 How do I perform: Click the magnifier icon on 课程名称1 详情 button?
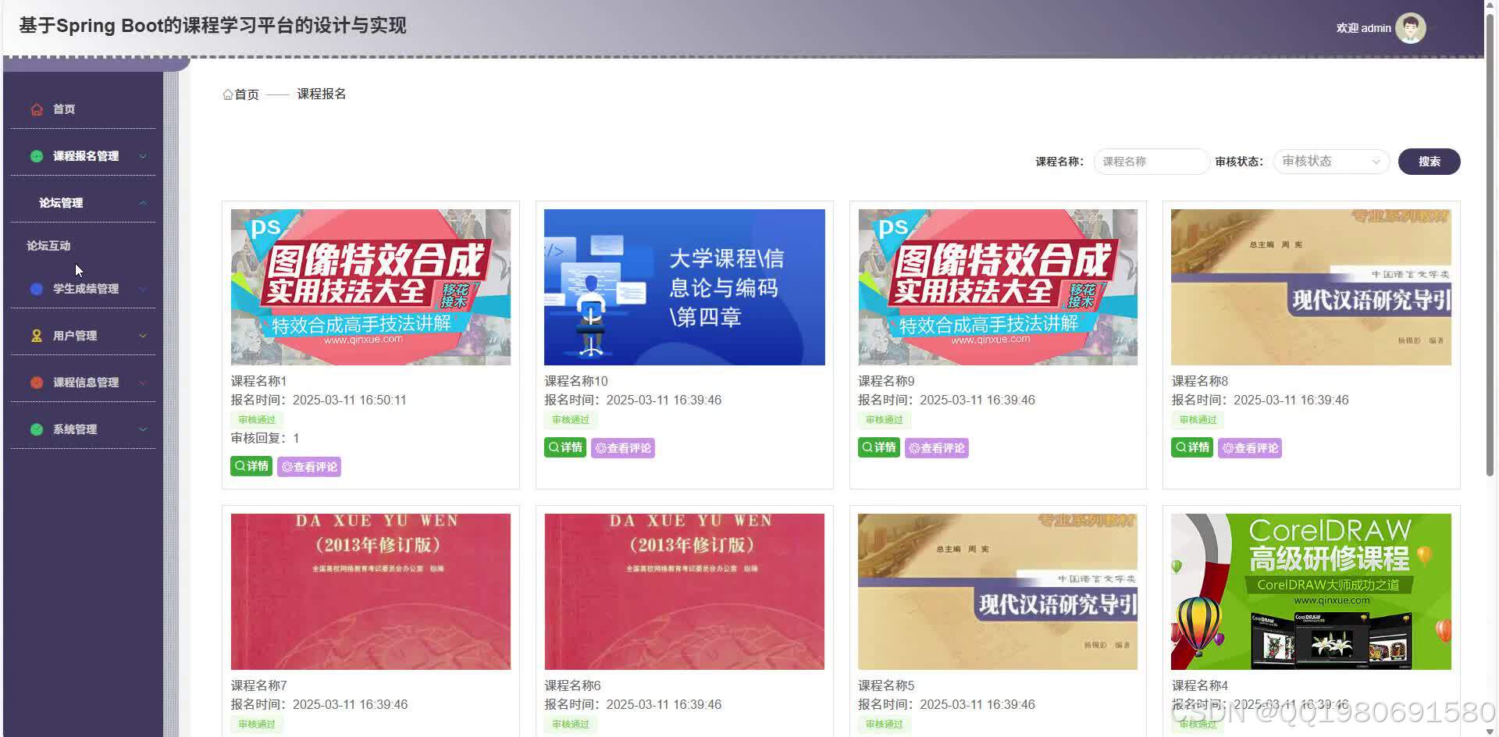tap(239, 466)
